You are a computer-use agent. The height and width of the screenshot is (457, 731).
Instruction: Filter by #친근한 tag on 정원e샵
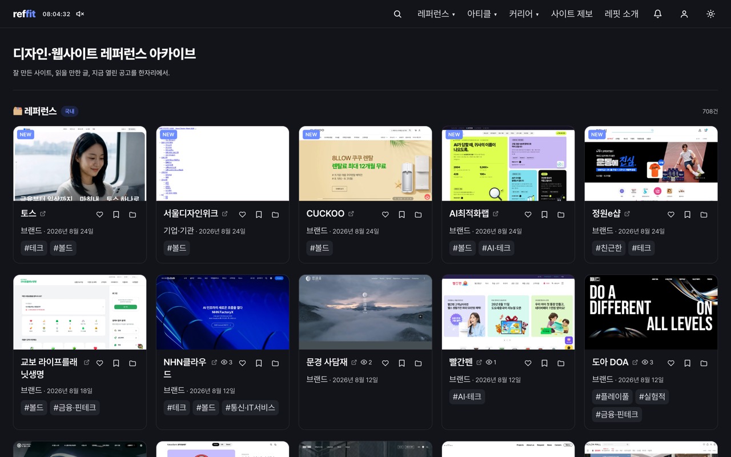(x=609, y=248)
